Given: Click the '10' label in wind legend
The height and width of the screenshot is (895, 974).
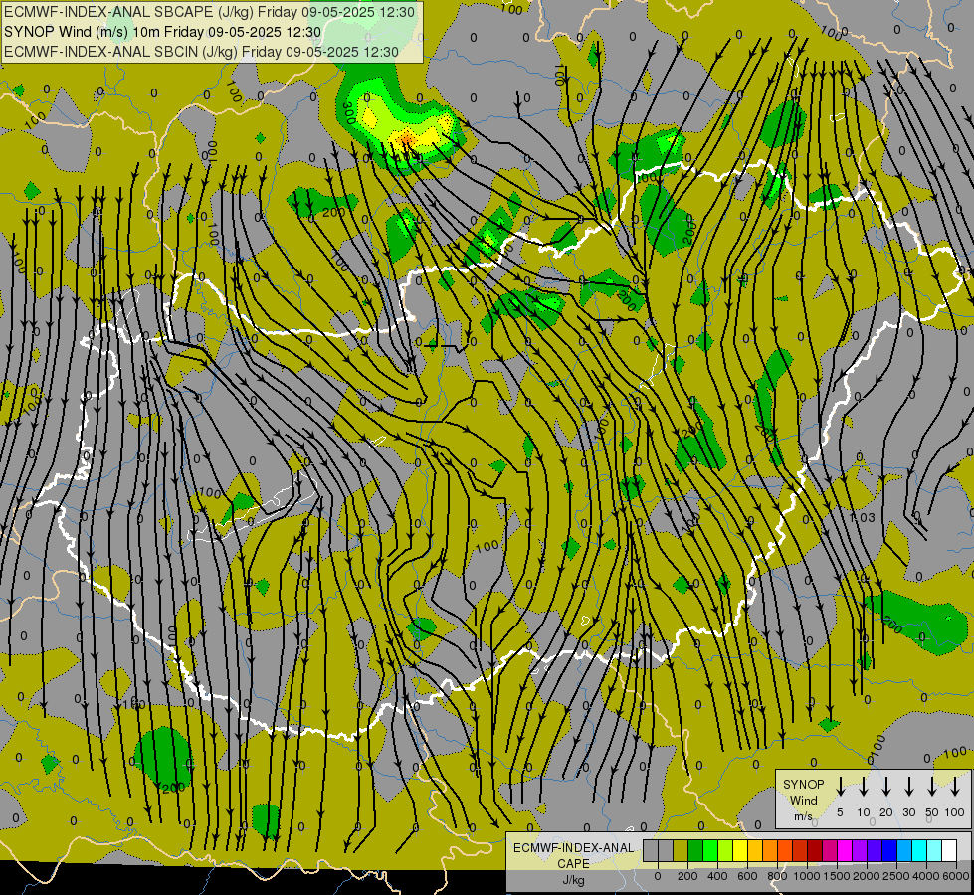Looking at the screenshot, I should pyautogui.click(x=864, y=812).
